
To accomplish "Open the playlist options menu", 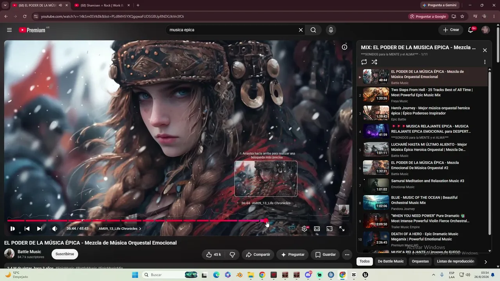I will click(x=485, y=62).
